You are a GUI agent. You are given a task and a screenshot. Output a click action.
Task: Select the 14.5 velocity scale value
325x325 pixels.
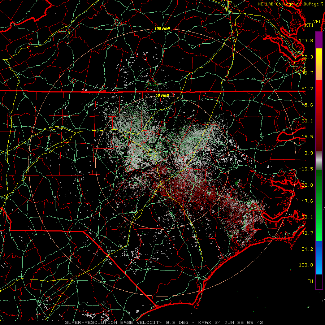(x=307, y=137)
